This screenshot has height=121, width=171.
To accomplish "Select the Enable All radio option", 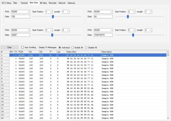I will 72,48.
